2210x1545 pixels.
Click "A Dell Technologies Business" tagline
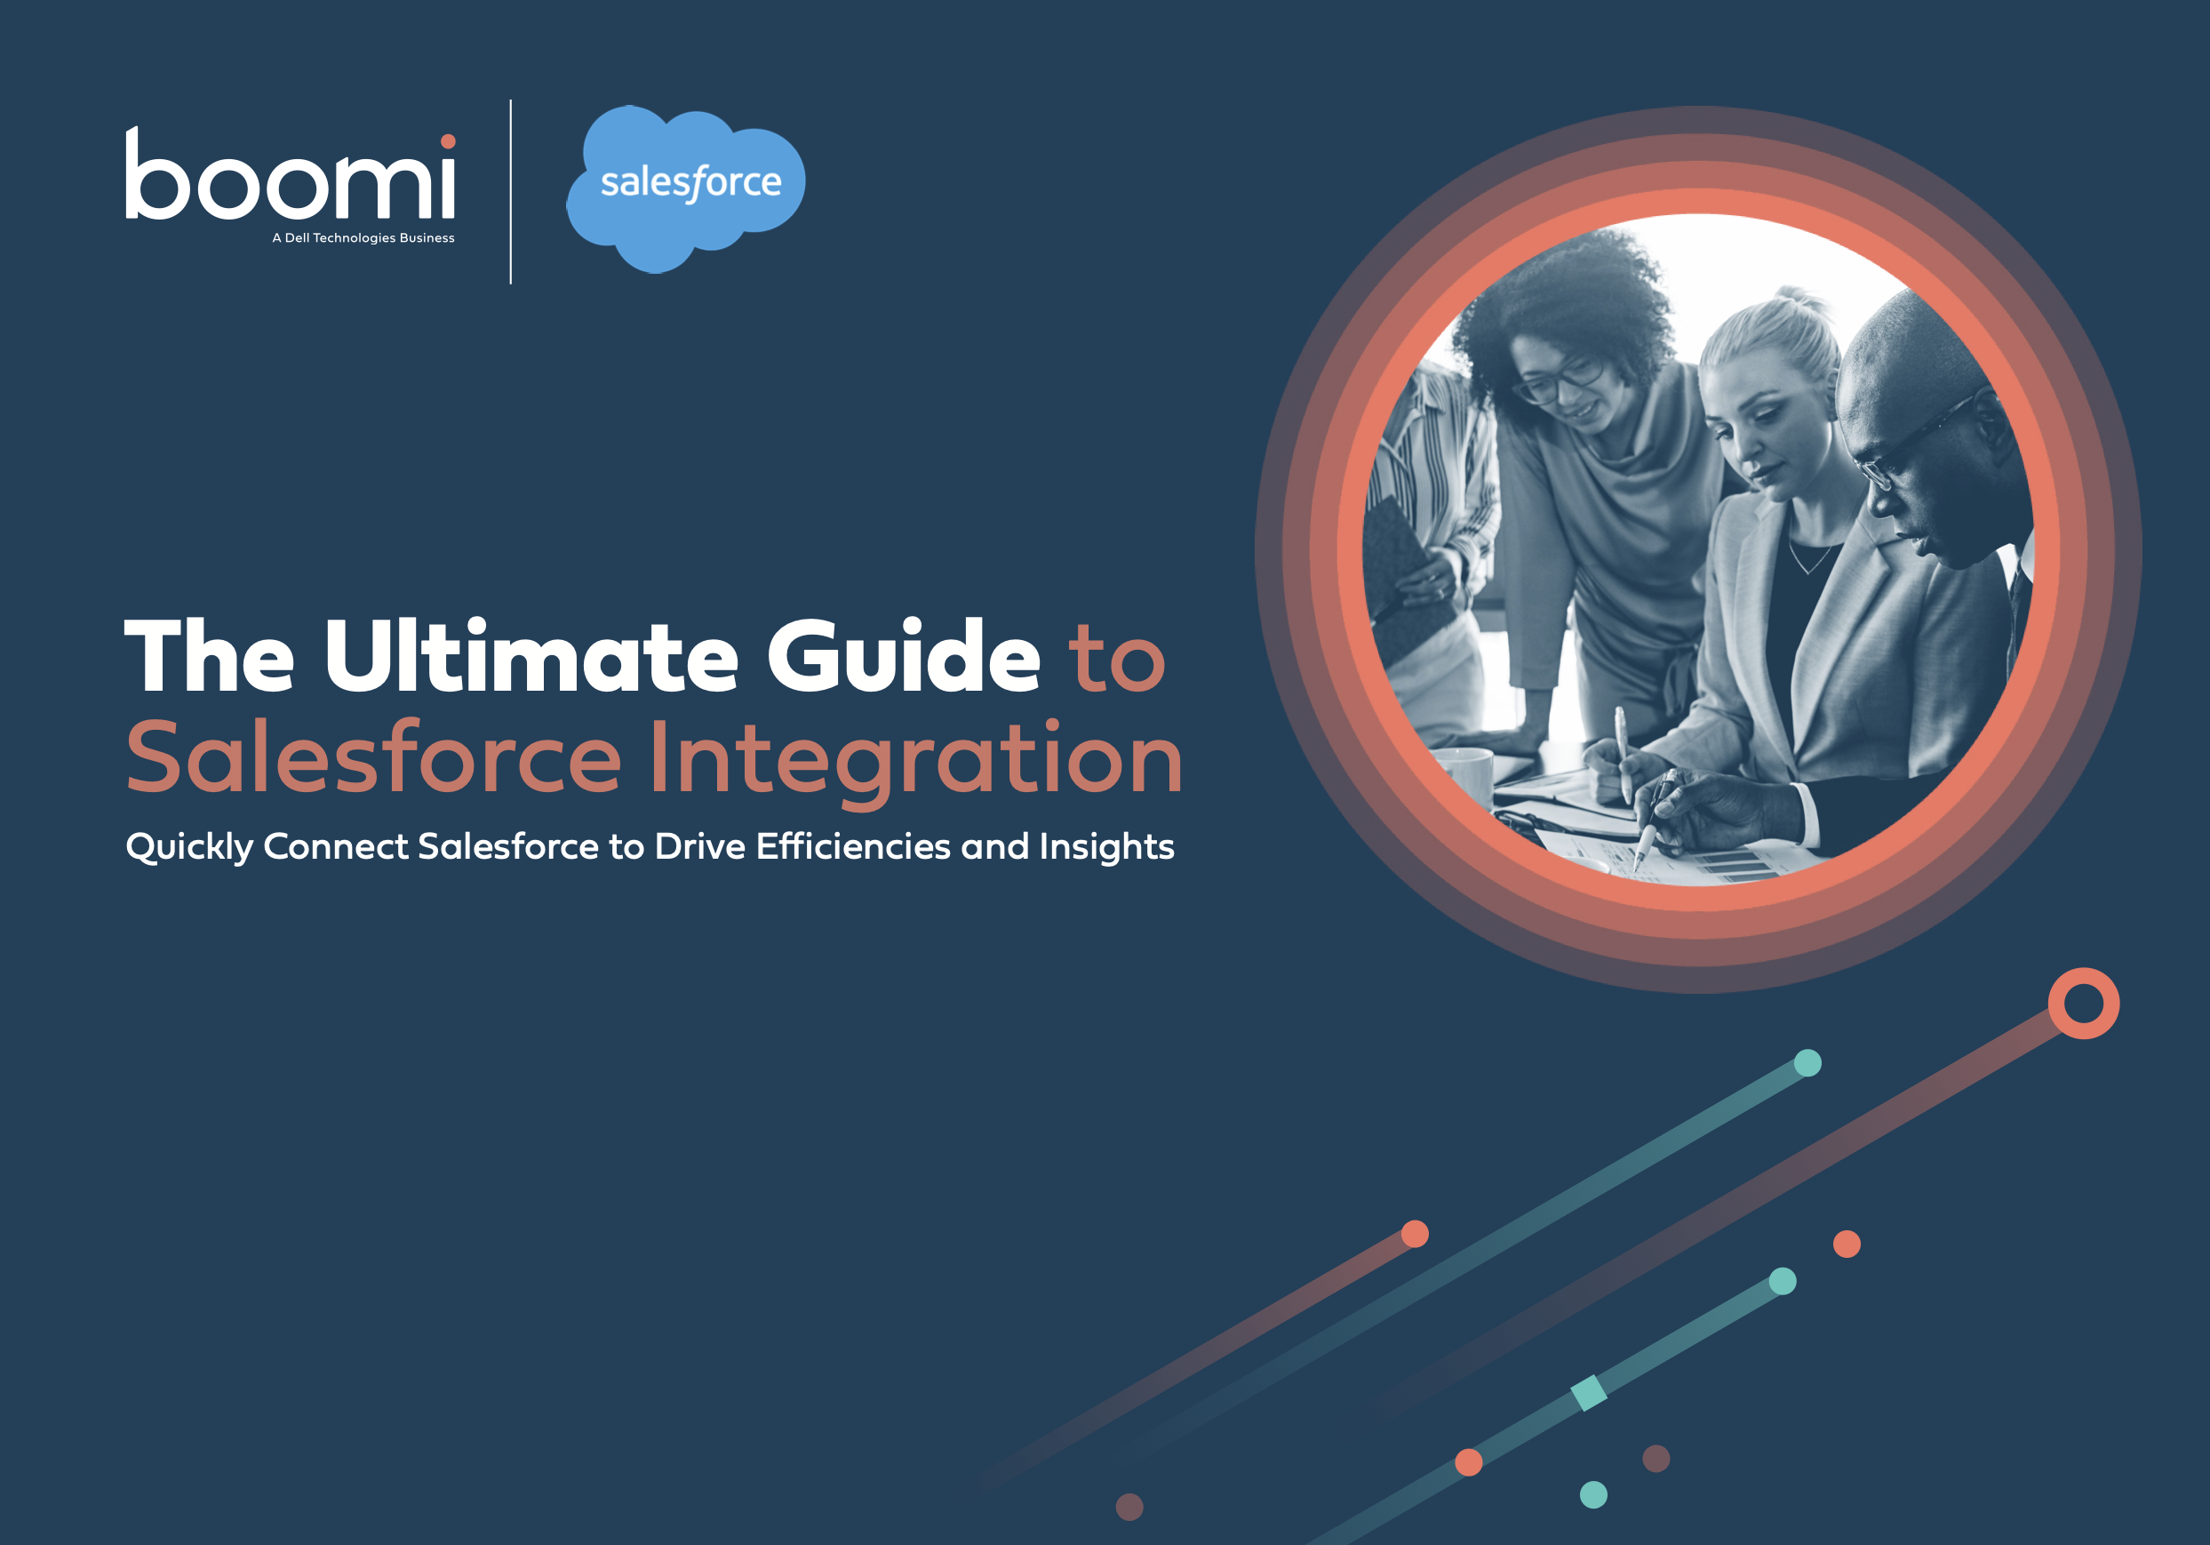click(x=363, y=237)
